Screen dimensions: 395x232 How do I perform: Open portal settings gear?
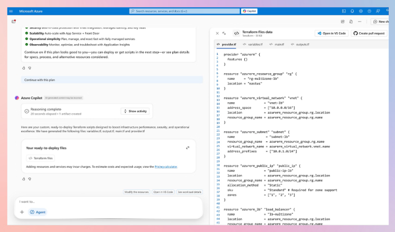361,11
